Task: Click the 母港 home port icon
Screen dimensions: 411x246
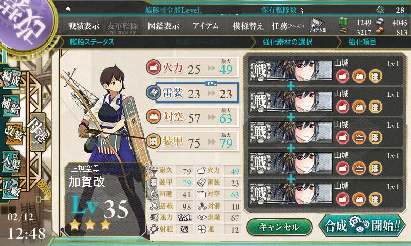Action: point(38,132)
